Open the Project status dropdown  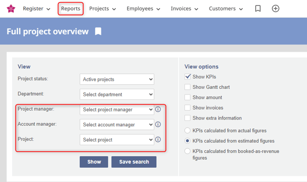(x=117, y=79)
